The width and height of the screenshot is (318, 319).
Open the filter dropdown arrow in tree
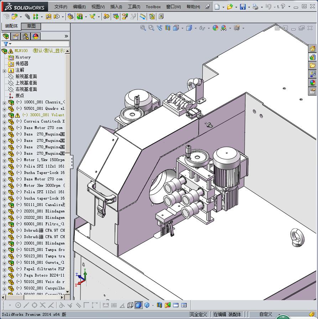coord(10,44)
